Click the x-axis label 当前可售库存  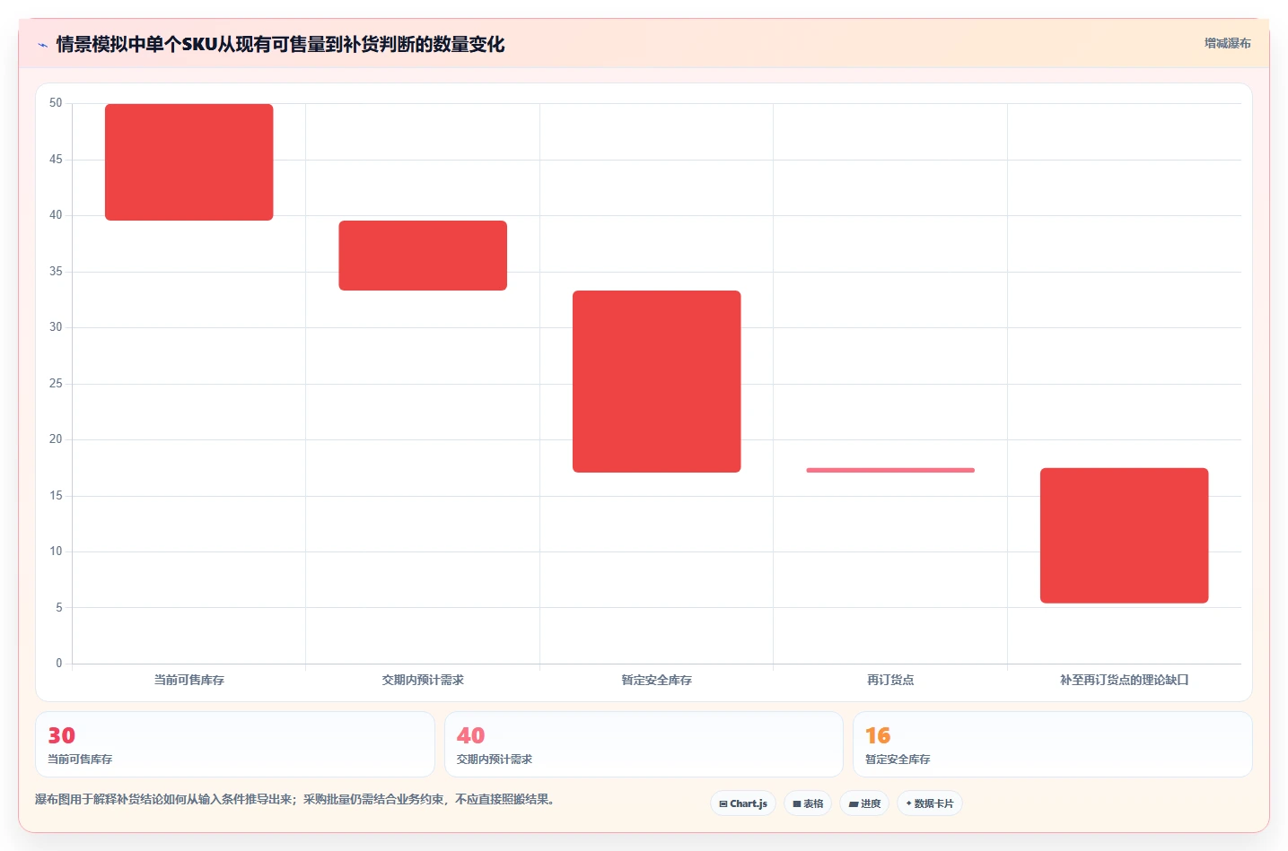[x=189, y=680]
